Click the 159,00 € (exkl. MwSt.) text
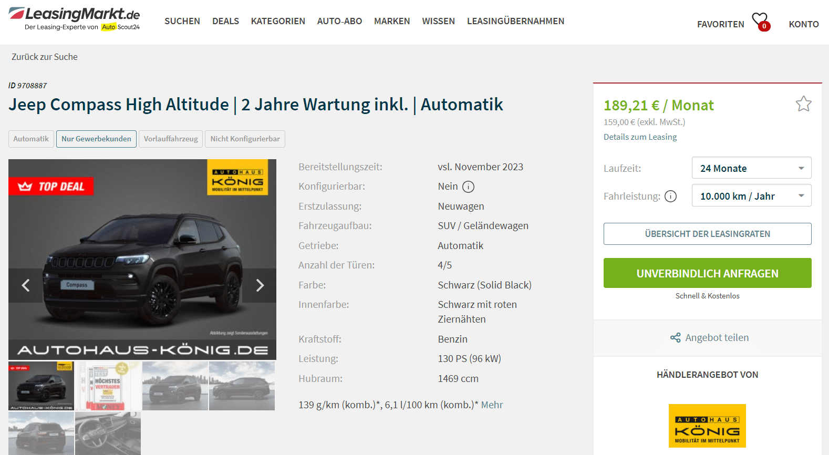This screenshot has height=455, width=829. click(644, 122)
